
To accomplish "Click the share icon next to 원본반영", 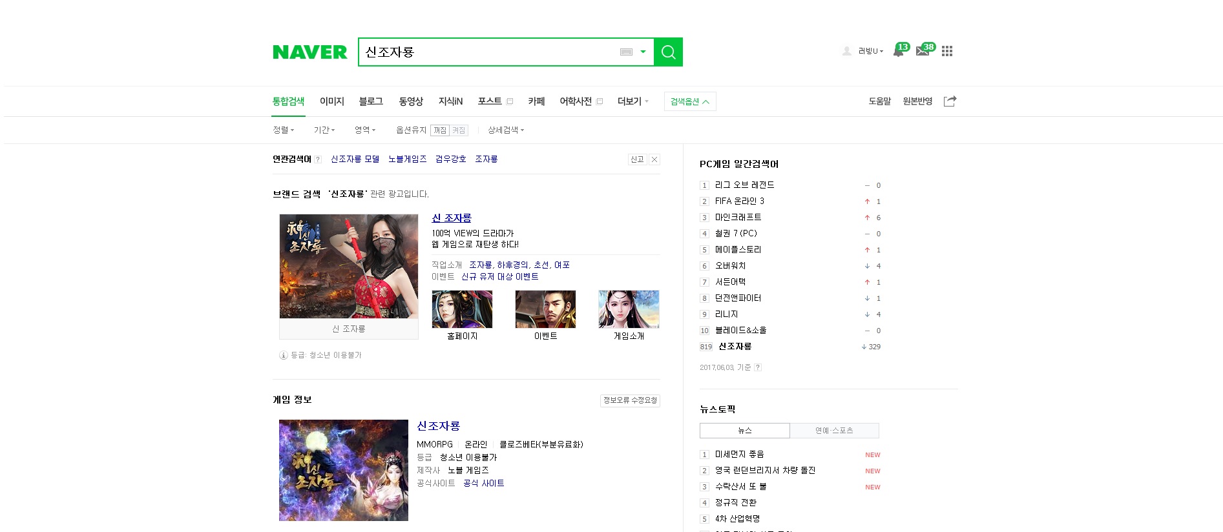I will coord(950,101).
